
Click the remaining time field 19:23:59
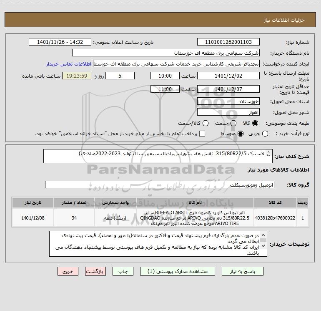coord(77,76)
